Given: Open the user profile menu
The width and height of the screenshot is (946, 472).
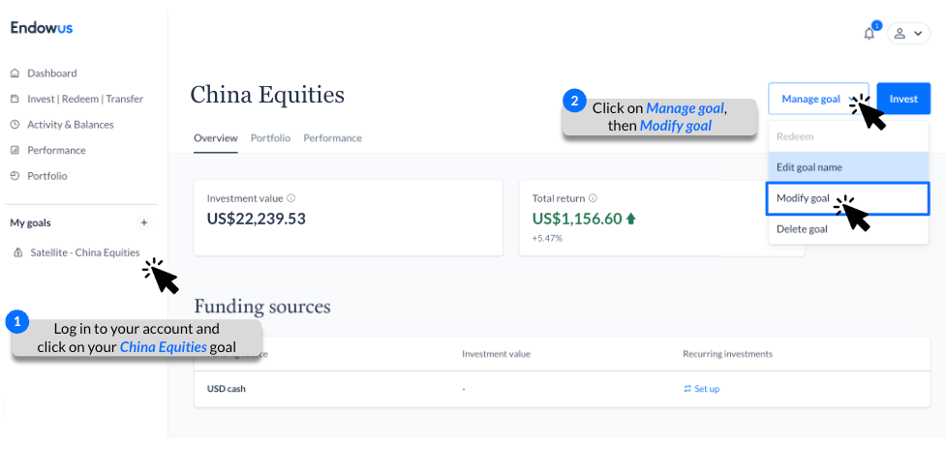Looking at the screenshot, I should coord(908,34).
